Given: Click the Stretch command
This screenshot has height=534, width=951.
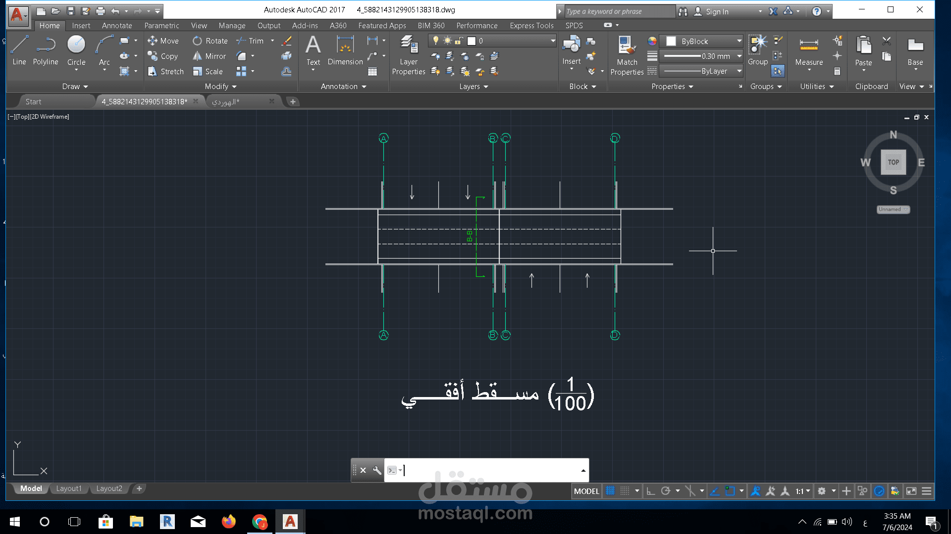Looking at the screenshot, I should pos(166,72).
